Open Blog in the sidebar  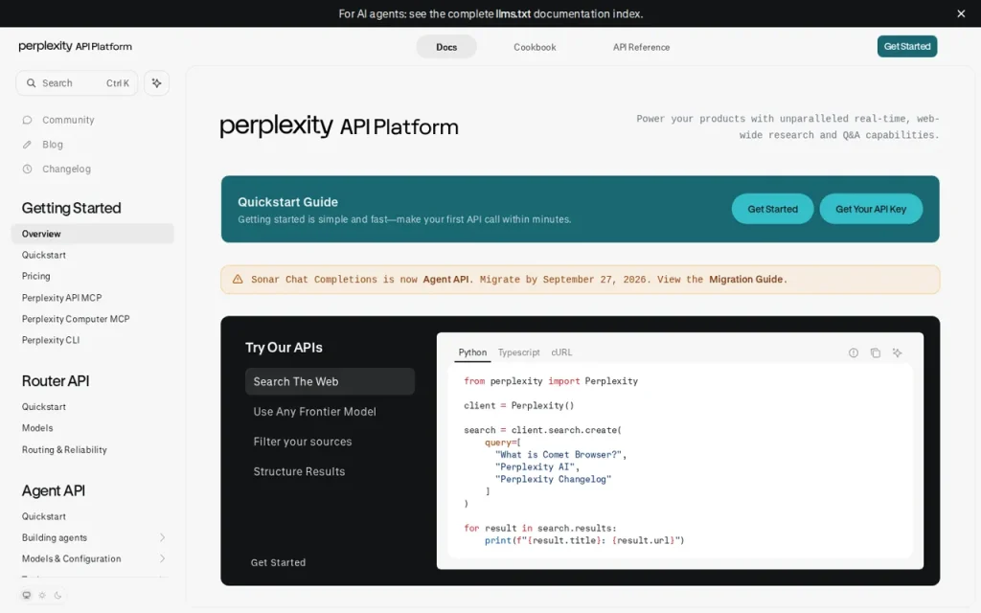(53, 145)
